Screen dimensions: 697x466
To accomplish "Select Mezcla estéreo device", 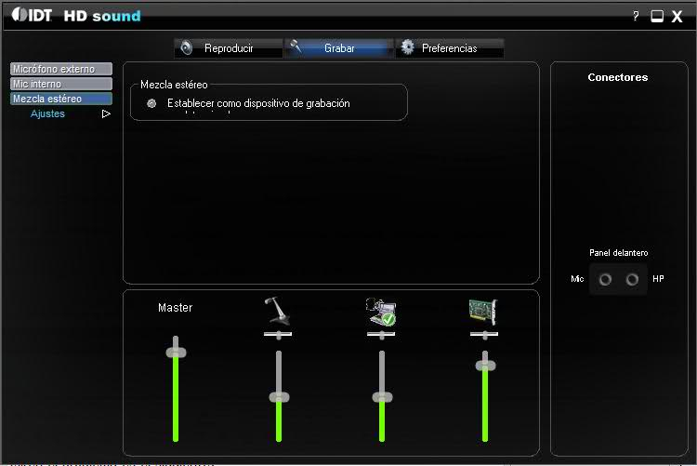I will 60,99.
